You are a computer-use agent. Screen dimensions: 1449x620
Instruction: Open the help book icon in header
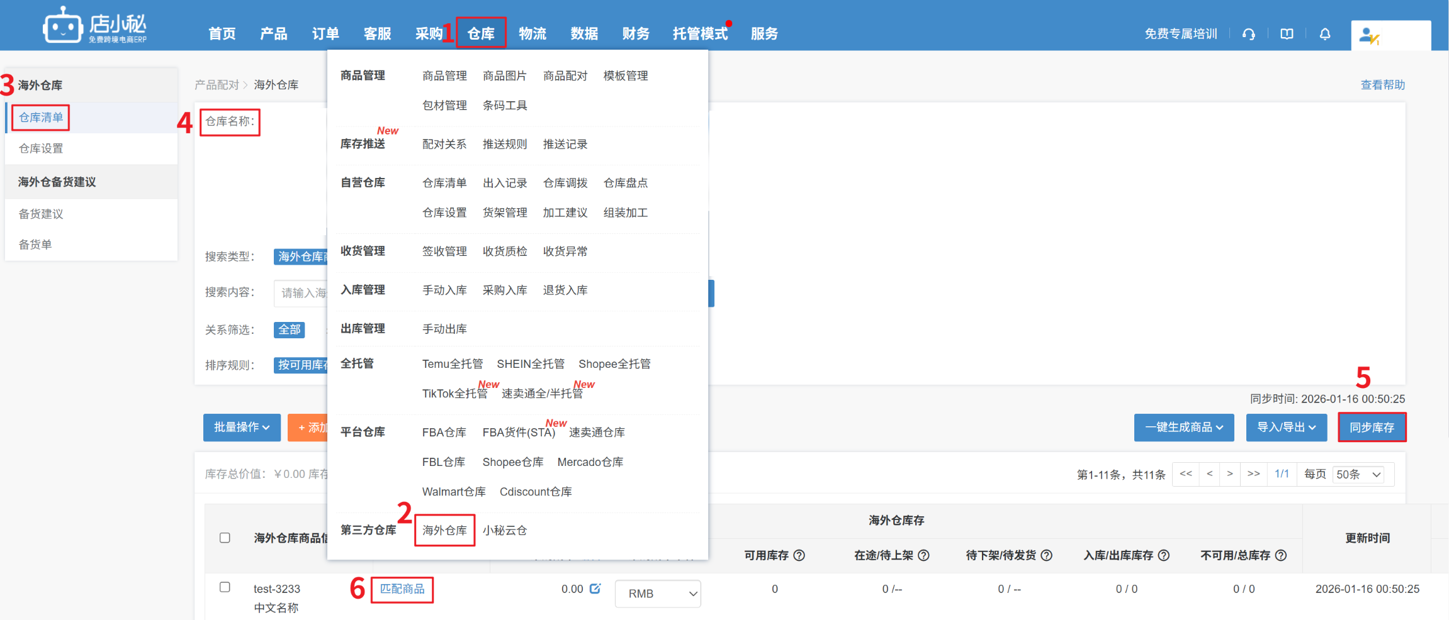tap(1287, 34)
